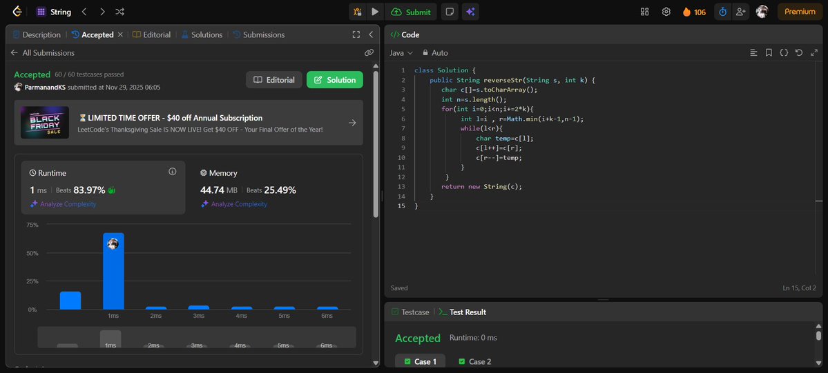Screen dimensions: 828x373
Task: Toggle the timer stopwatch icon
Action: (x=723, y=12)
